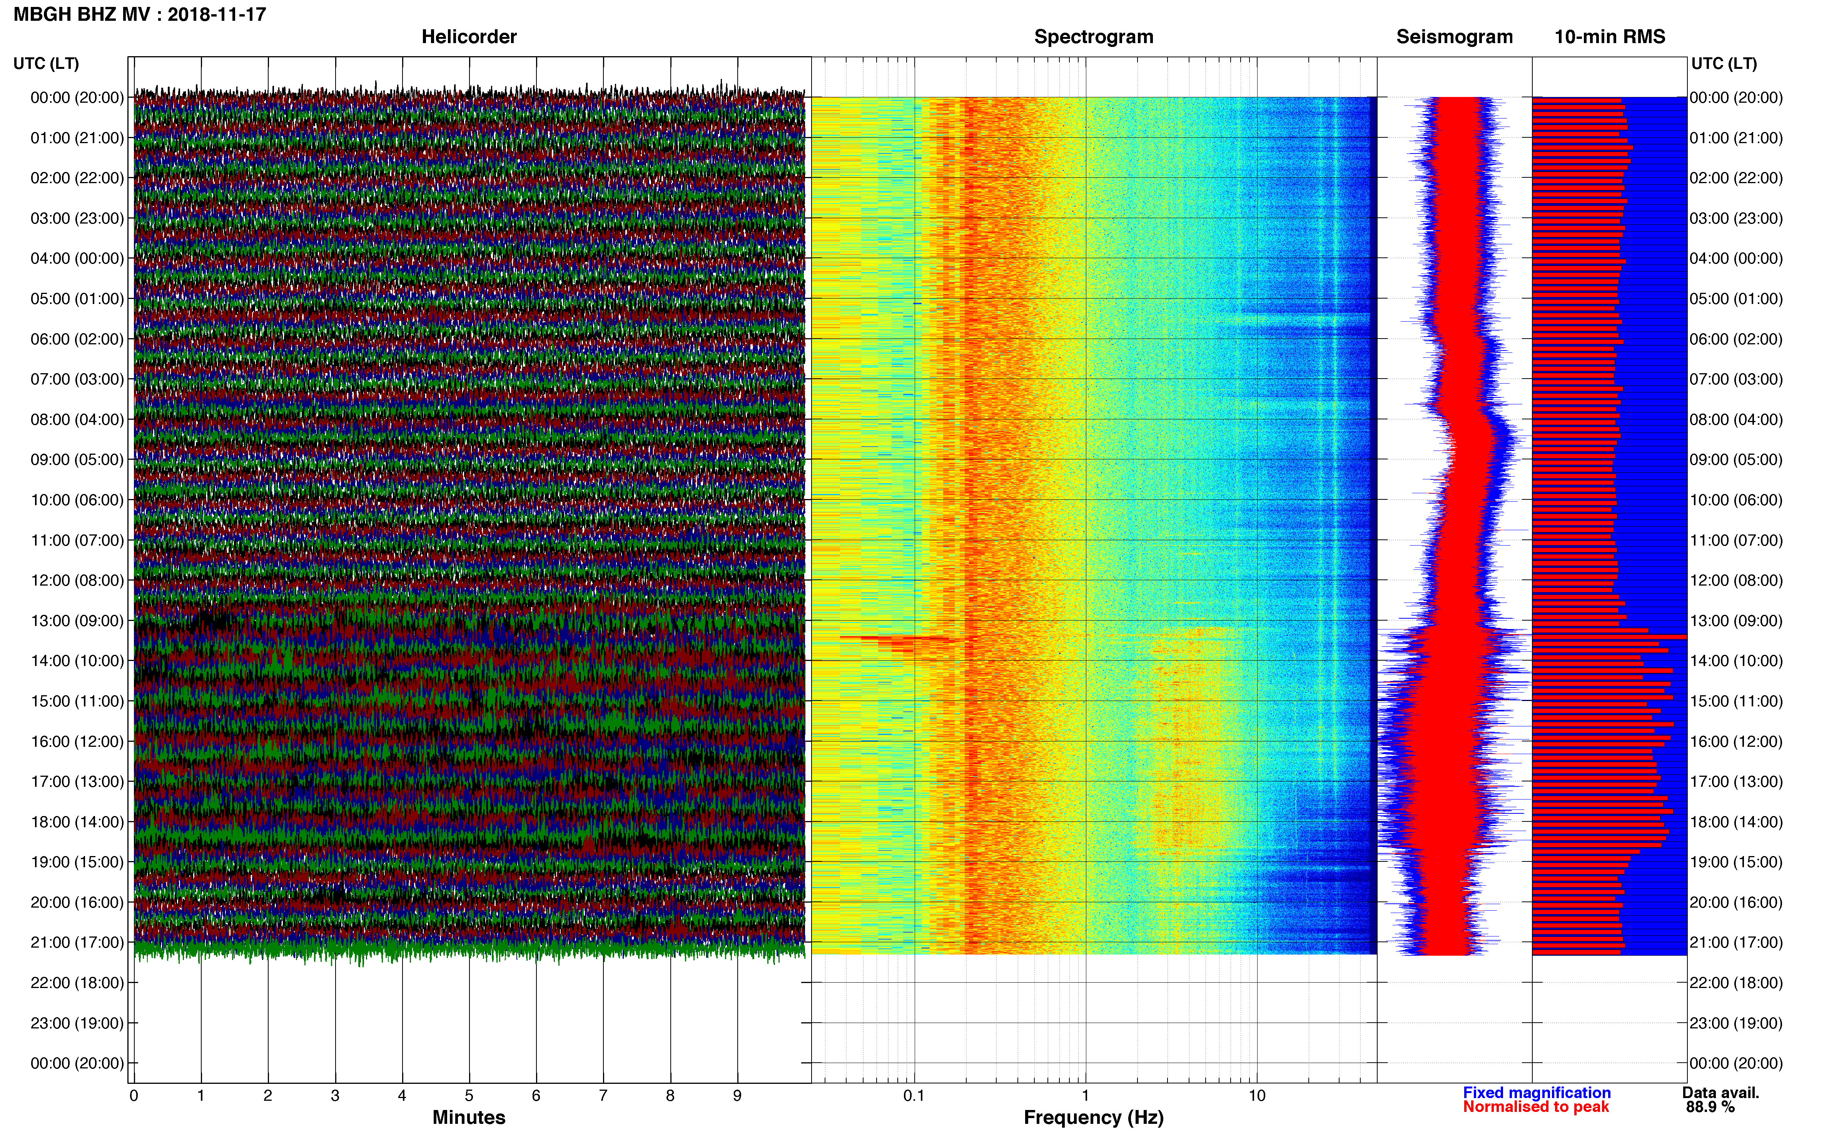The image size is (1824, 1140).
Task: Click '03:00 (23:00)' on the Helicorder time axis
Action: [77, 219]
